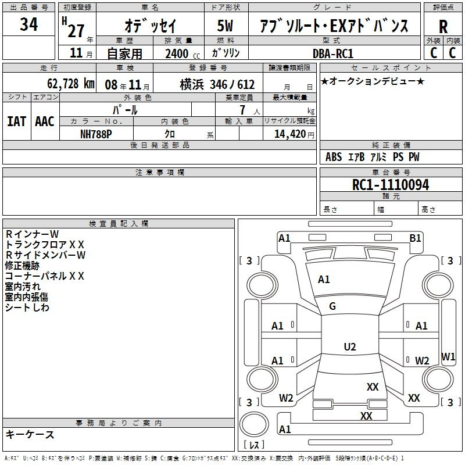Click the office notice キーケース
Image resolution: width=465 pixels, height=465 pixels.
point(30,435)
